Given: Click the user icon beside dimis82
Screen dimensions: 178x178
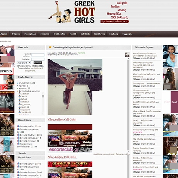Looking at the screenshot, I should coord(20,102).
